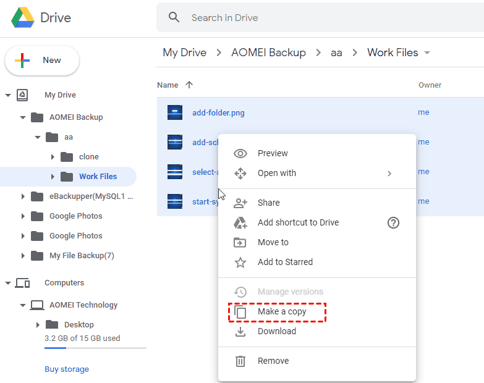Viewport: 484px width, 383px height.
Task: Click the eBackupper folder icon
Action: click(37, 196)
